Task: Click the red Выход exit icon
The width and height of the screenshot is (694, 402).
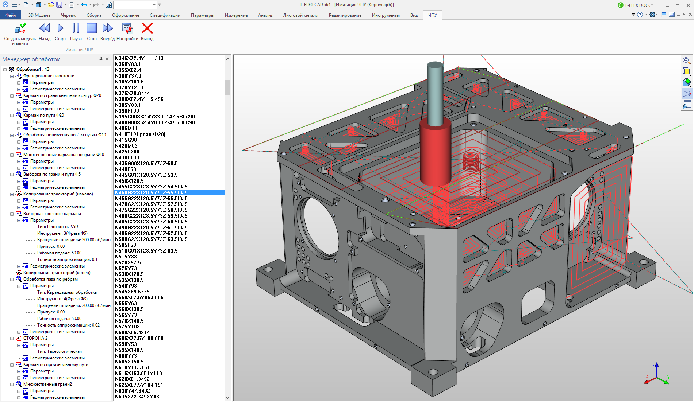Action: point(147,28)
